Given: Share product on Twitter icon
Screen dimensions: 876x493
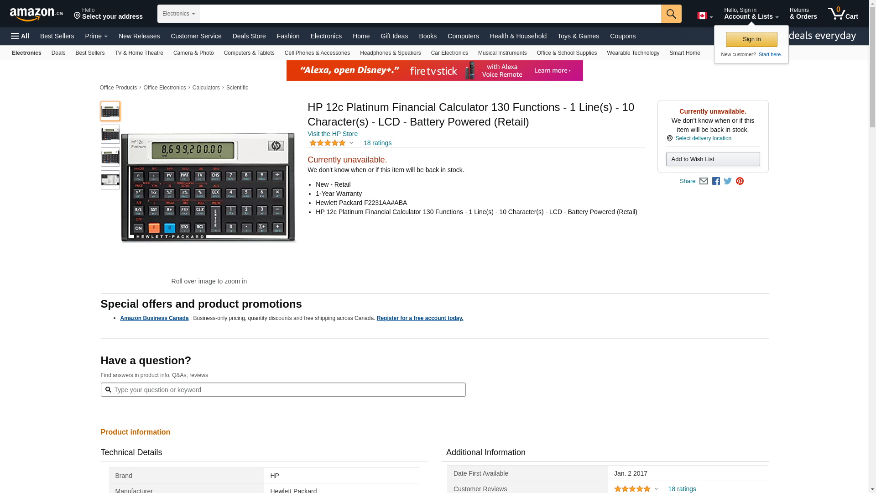Looking at the screenshot, I should point(728,181).
